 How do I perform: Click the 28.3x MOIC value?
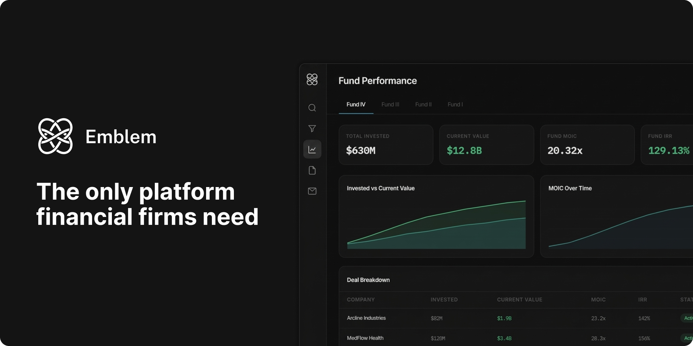click(598, 338)
